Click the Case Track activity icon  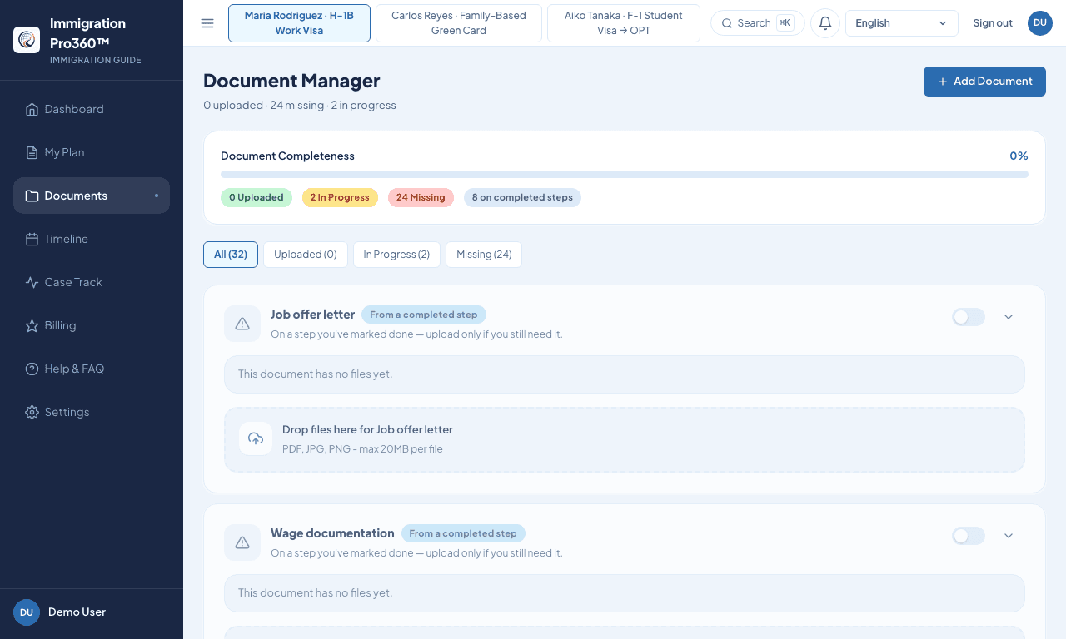(x=32, y=282)
